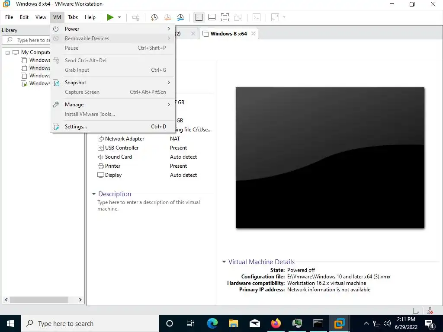
Task: Select the Windows 8 x64 tab
Action: (x=228, y=34)
